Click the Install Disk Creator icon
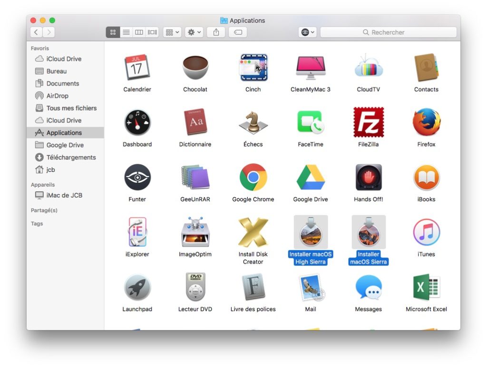Screen dimensions: 487x368 tap(253, 232)
